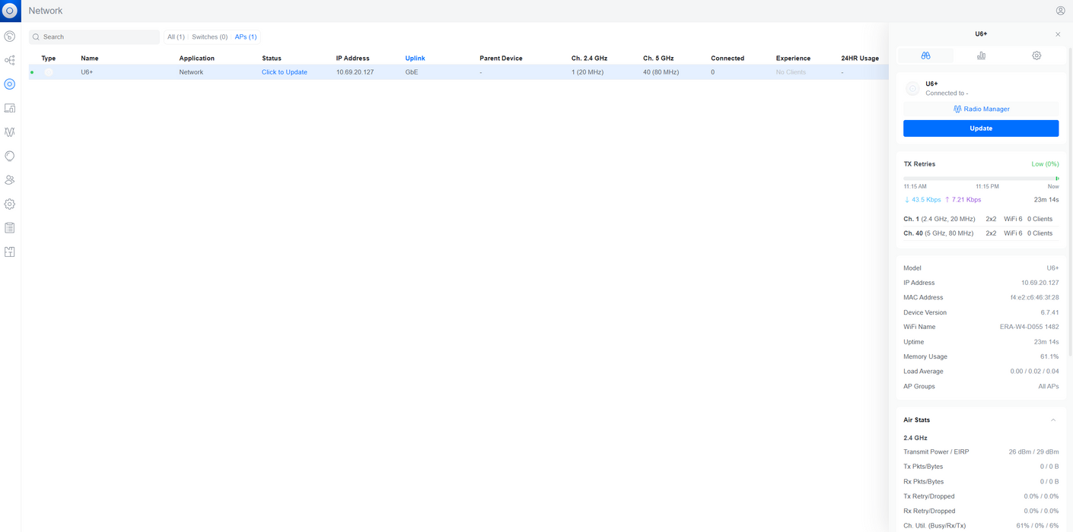
Task: Open the Dashboard icon in the sidebar
Action: 10,36
